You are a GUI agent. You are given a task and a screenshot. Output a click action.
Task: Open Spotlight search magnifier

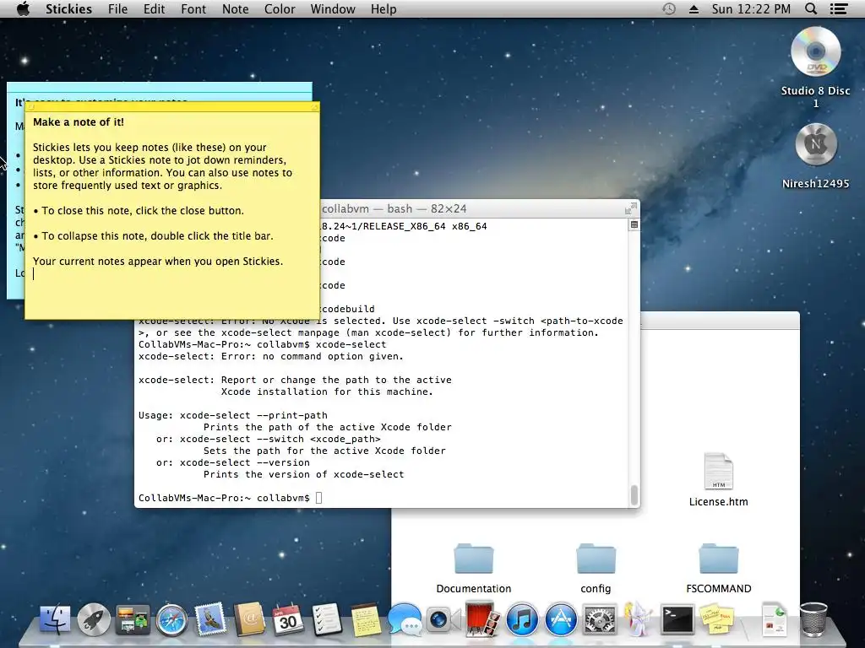coord(810,8)
